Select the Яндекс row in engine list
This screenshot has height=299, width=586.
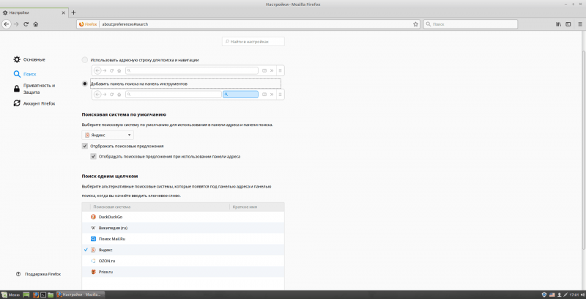[x=183, y=250]
